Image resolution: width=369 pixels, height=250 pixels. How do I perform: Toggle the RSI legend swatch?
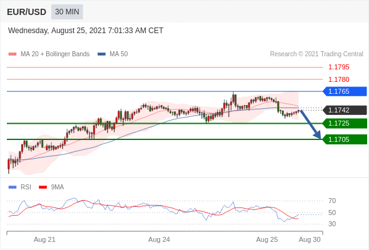[13, 187]
